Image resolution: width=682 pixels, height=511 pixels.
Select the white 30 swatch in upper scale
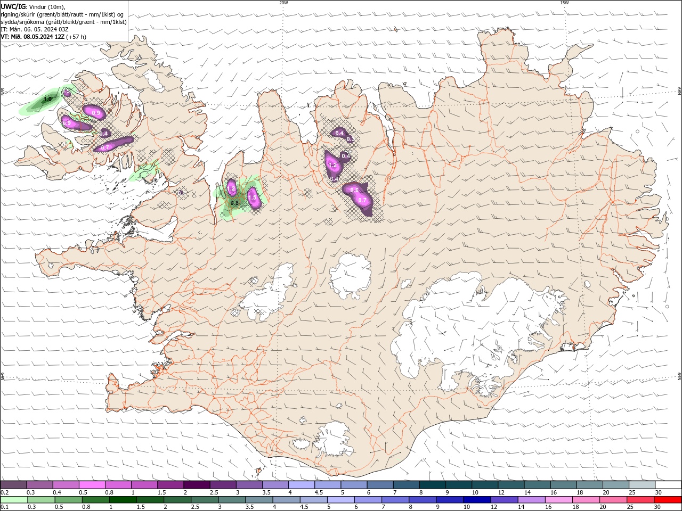point(668,485)
